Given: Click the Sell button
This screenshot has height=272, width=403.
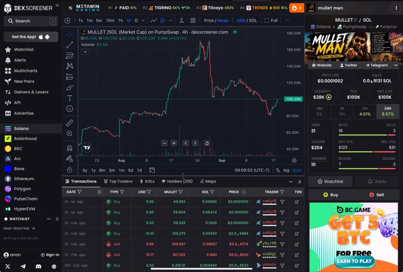Looking at the screenshot, I should click(x=376, y=195).
